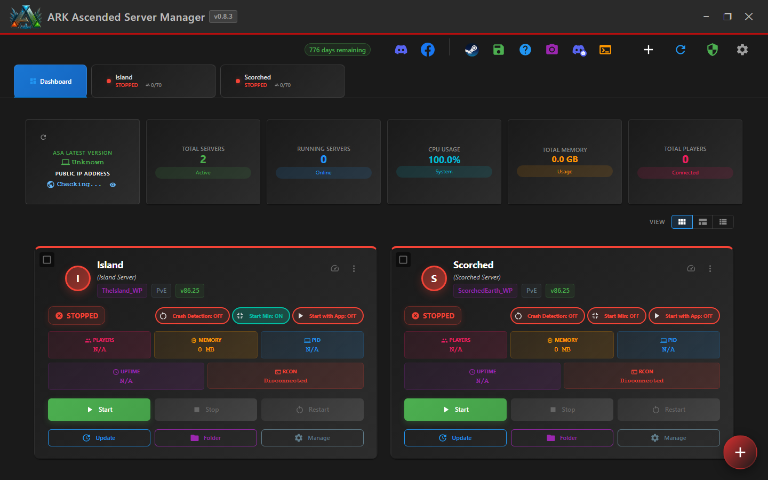The image size is (768, 480).
Task: Click the green shield security icon
Action: pyautogui.click(x=713, y=50)
